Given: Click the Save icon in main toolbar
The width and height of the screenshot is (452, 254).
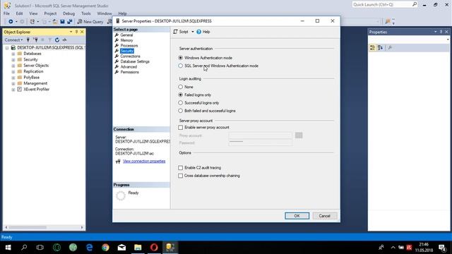Looking at the screenshot, I should pyautogui.click(x=62, y=22).
